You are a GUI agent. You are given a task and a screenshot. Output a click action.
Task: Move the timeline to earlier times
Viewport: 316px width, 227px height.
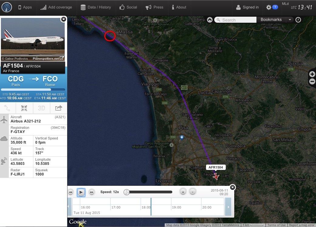coord(70,207)
